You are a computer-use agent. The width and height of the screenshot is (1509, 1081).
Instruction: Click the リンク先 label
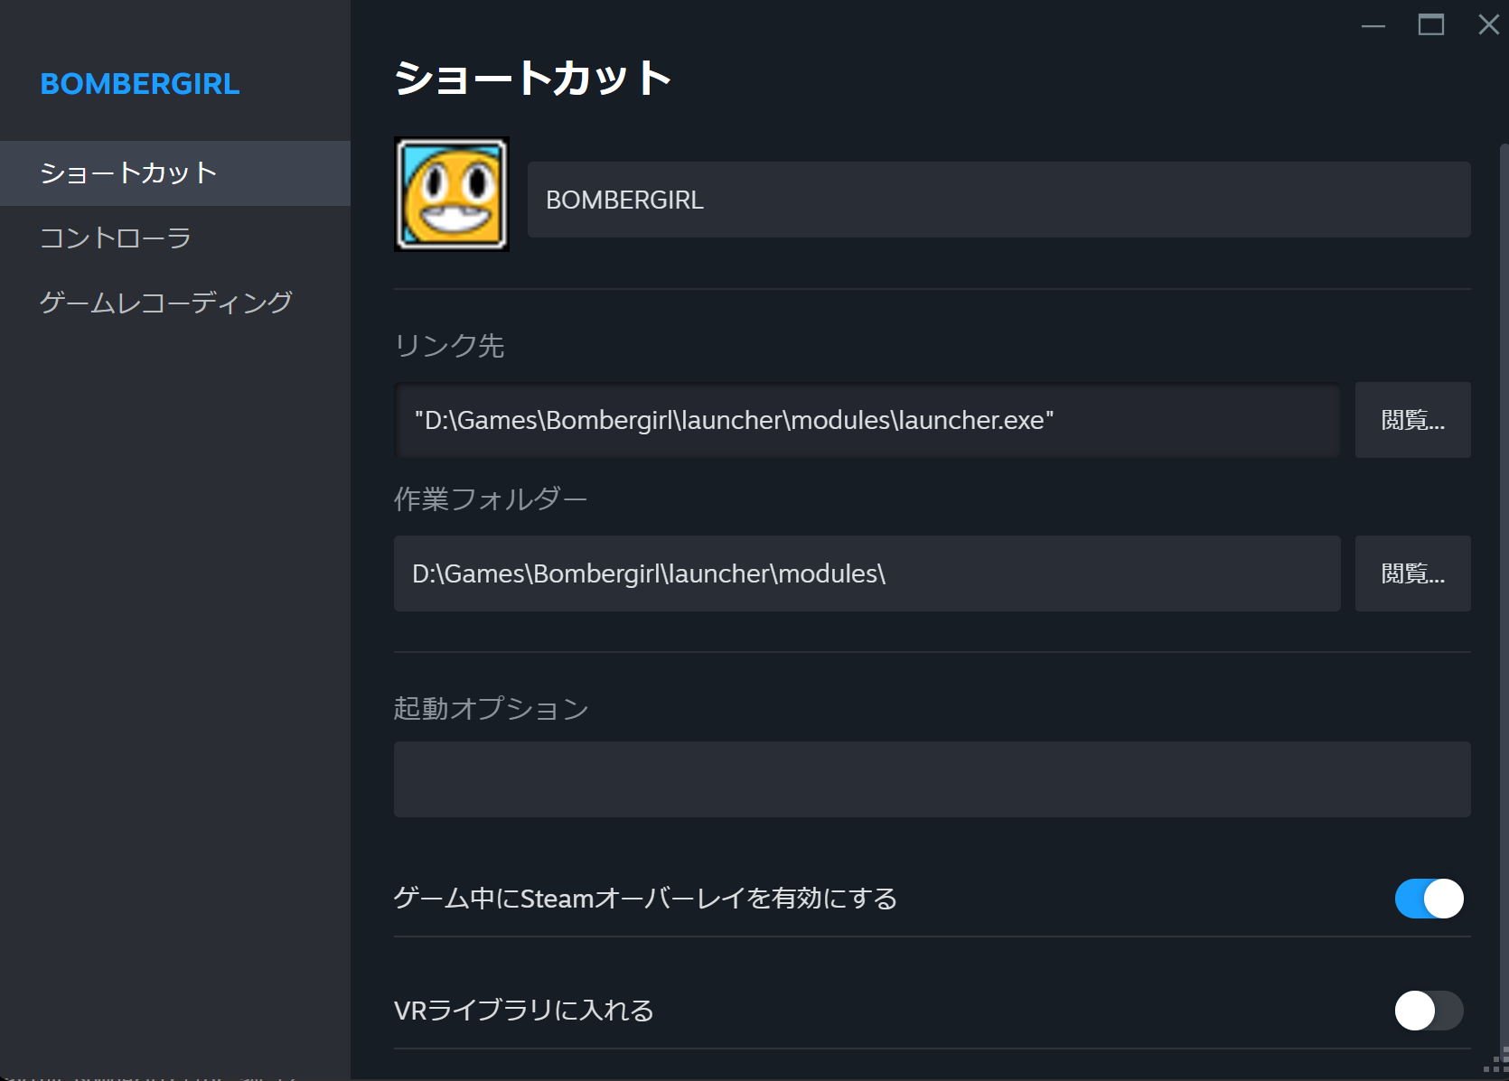point(449,346)
